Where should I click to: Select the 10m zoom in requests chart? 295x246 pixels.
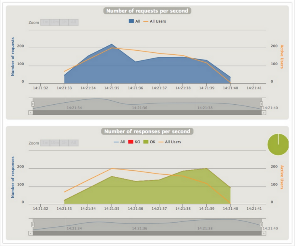[54, 22]
